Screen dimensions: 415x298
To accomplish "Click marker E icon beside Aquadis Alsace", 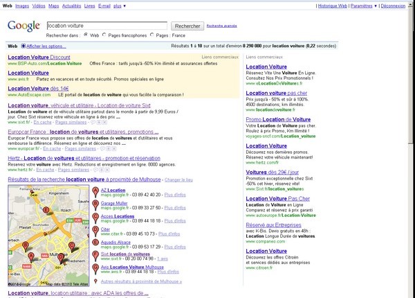I will coord(95,243).
